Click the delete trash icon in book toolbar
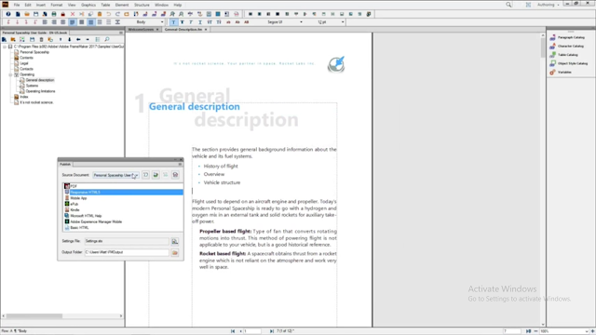 (41, 39)
